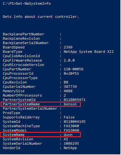Viewport: 121px width, 155px height.
Task: Click the SystemMachineType value FAS3040
Action: 71,126
